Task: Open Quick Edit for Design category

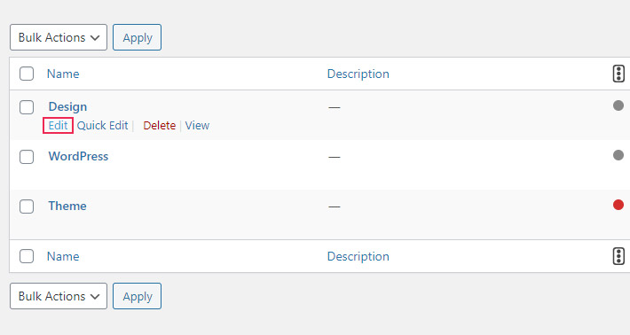Action: (x=102, y=126)
